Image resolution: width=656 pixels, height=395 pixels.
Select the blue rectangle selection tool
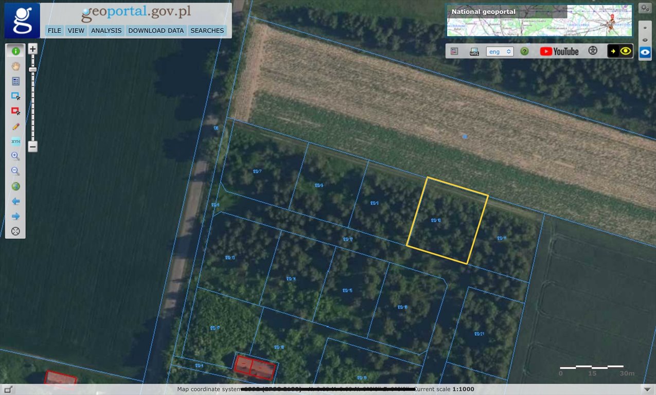click(x=15, y=96)
